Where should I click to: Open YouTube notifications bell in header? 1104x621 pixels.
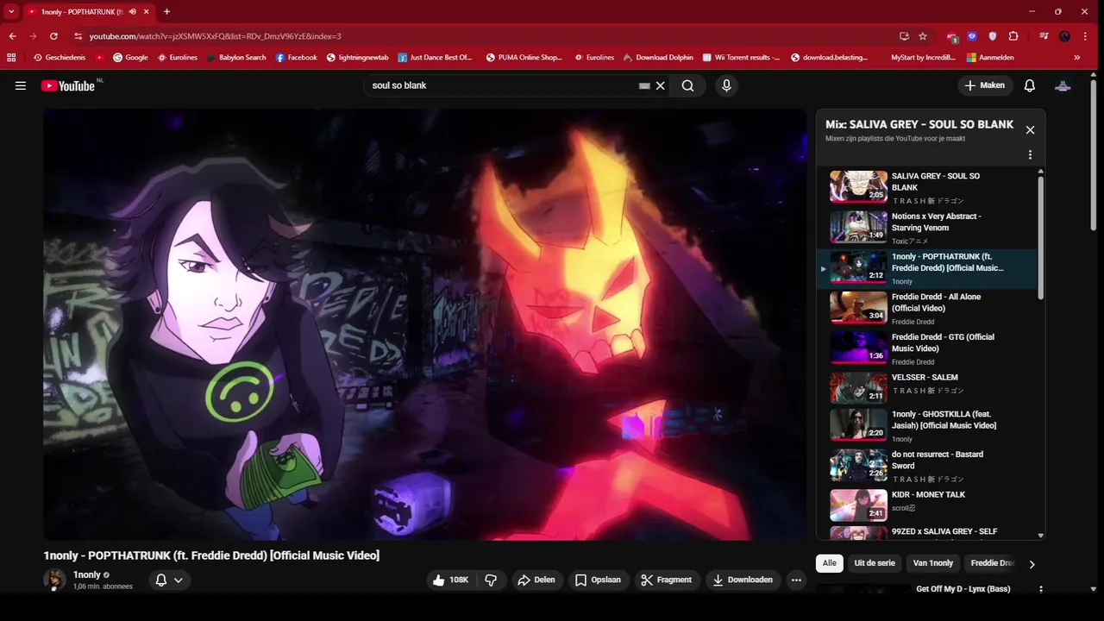pyautogui.click(x=1029, y=85)
